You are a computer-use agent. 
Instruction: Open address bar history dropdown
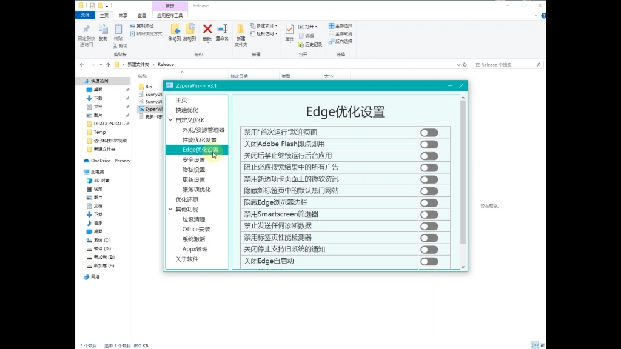coord(458,64)
